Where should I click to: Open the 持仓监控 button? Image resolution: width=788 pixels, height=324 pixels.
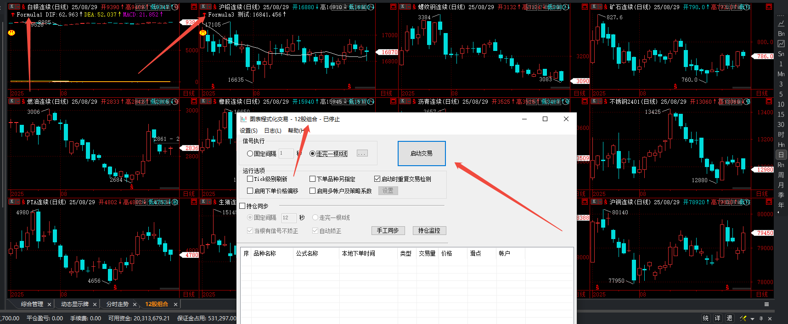click(x=429, y=230)
